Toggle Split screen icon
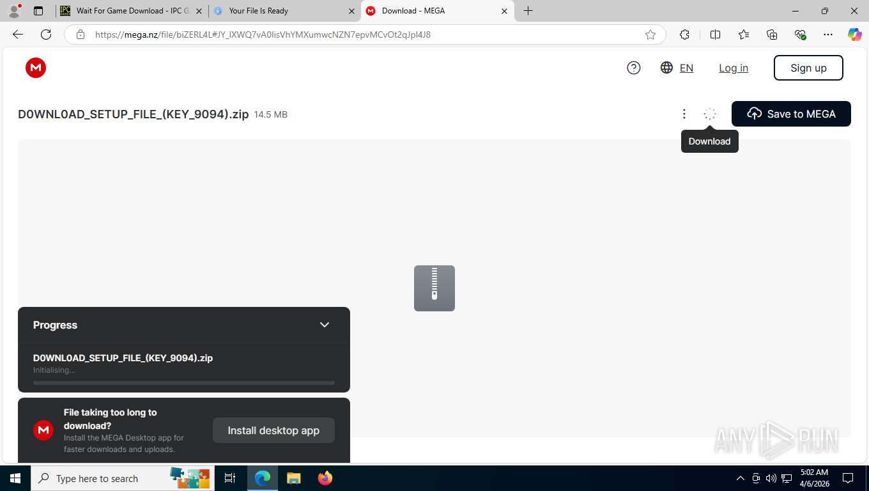Image resolution: width=869 pixels, height=491 pixels. pyautogui.click(x=715, y=35)
